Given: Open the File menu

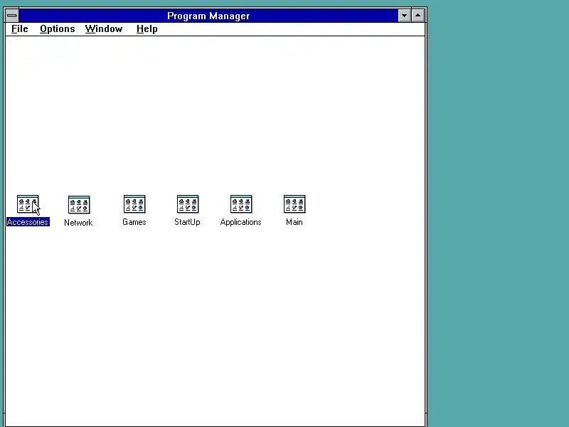Looking at the screenshot, I should tap(20, 29).
